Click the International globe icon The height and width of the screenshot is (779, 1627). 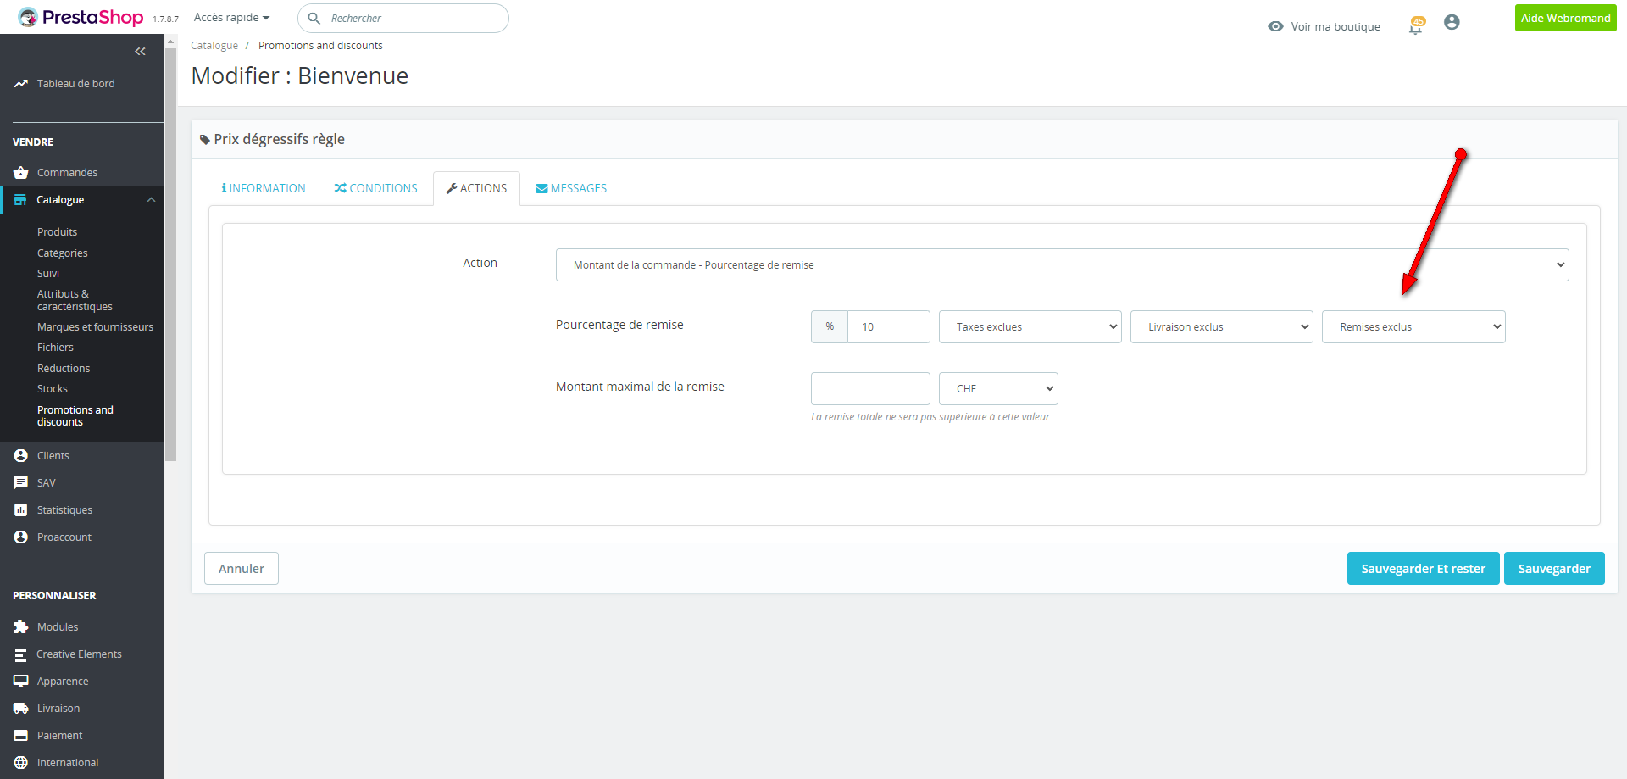21,763
